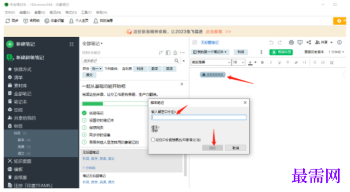The width and height of the screenshot is (350, 192).
Task: Open 共享给我的 shared with me
Action: pyautogui.click(x=22, y=118)
